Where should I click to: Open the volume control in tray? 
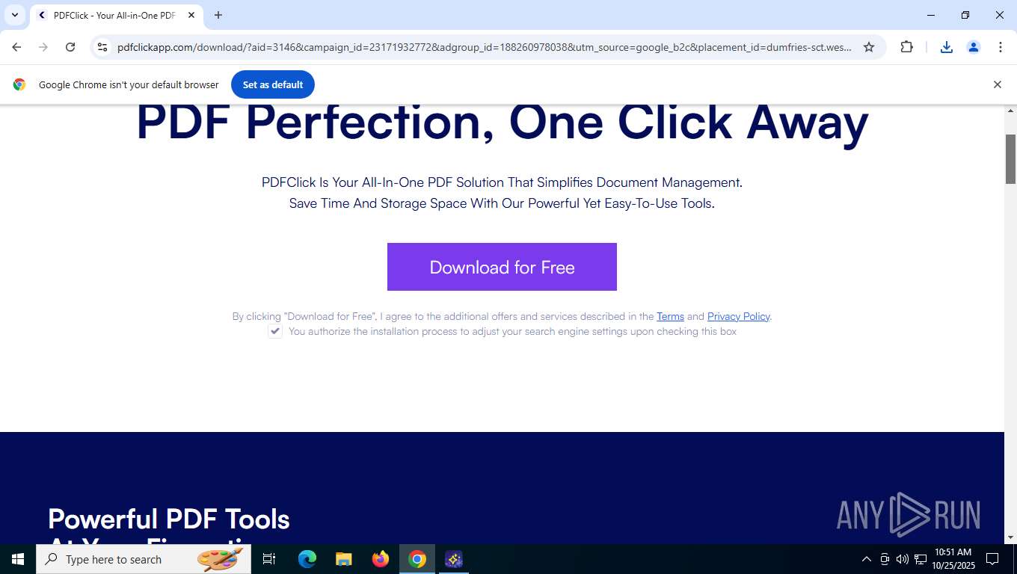click(x=903, y=559)
